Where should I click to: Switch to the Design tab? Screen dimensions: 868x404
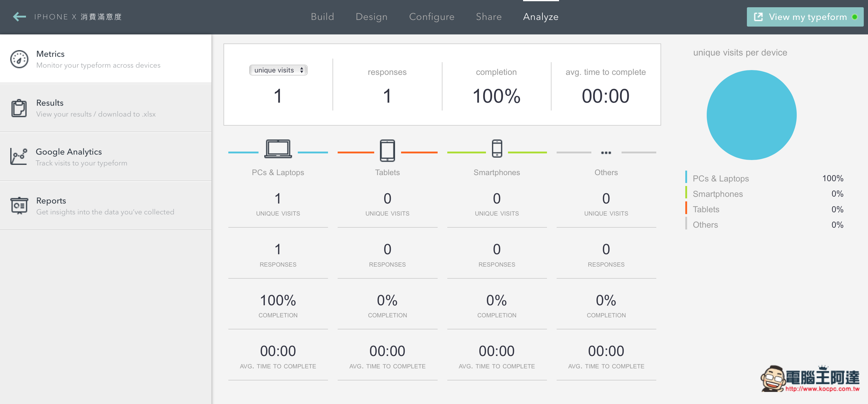click(x=370, y=16)
